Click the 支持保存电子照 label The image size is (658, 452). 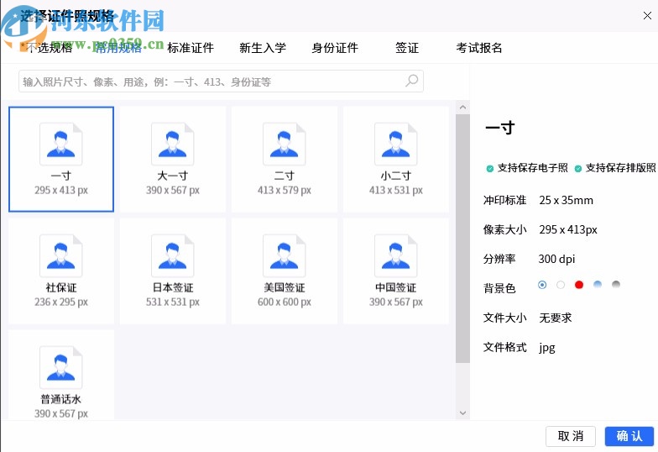click(x=532, y=168)
